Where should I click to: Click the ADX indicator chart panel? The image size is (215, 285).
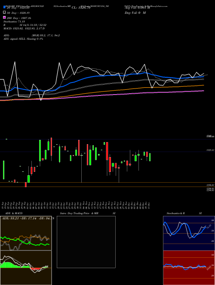(26, 233)
